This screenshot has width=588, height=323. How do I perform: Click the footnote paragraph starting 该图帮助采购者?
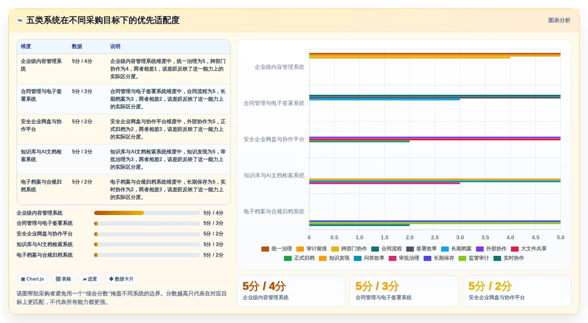122,298
